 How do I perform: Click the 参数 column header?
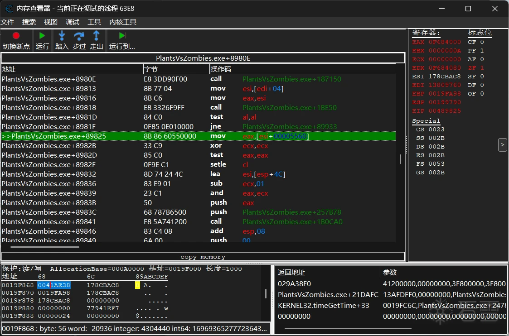pyautogui.click(x=443, y=273)
